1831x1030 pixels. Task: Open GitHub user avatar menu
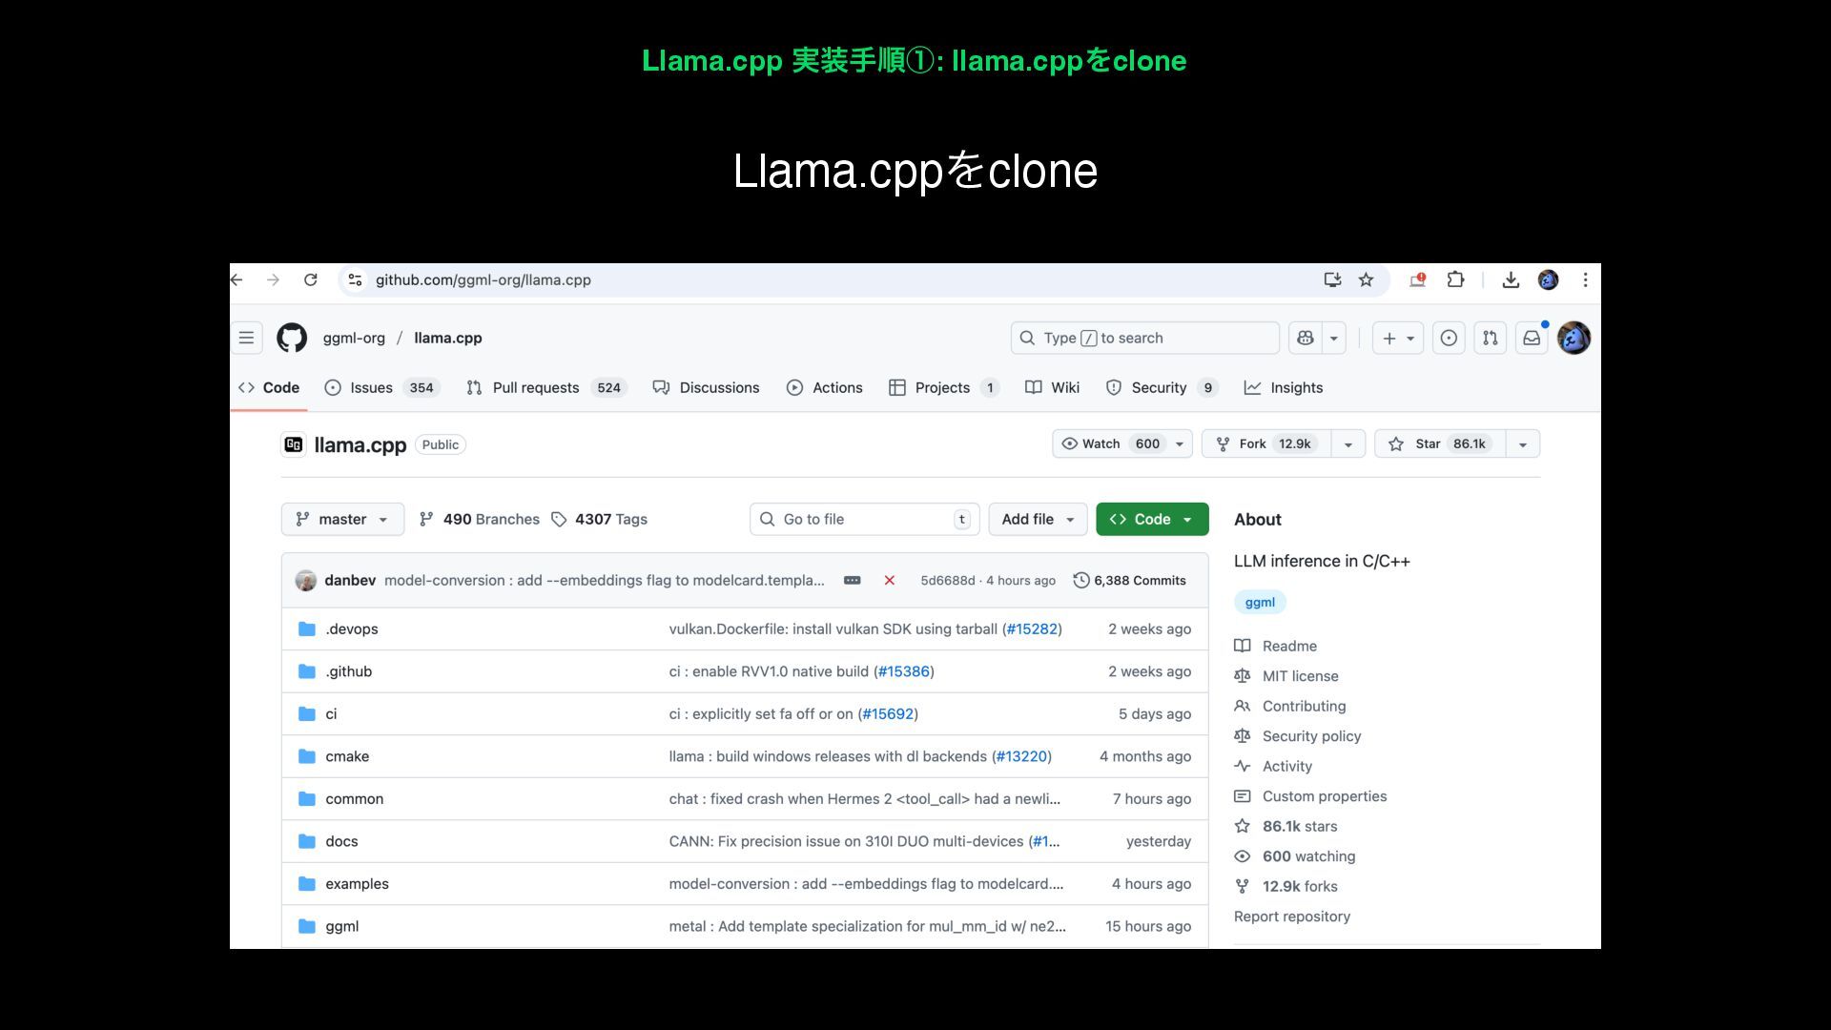(x=1574, y=338)
